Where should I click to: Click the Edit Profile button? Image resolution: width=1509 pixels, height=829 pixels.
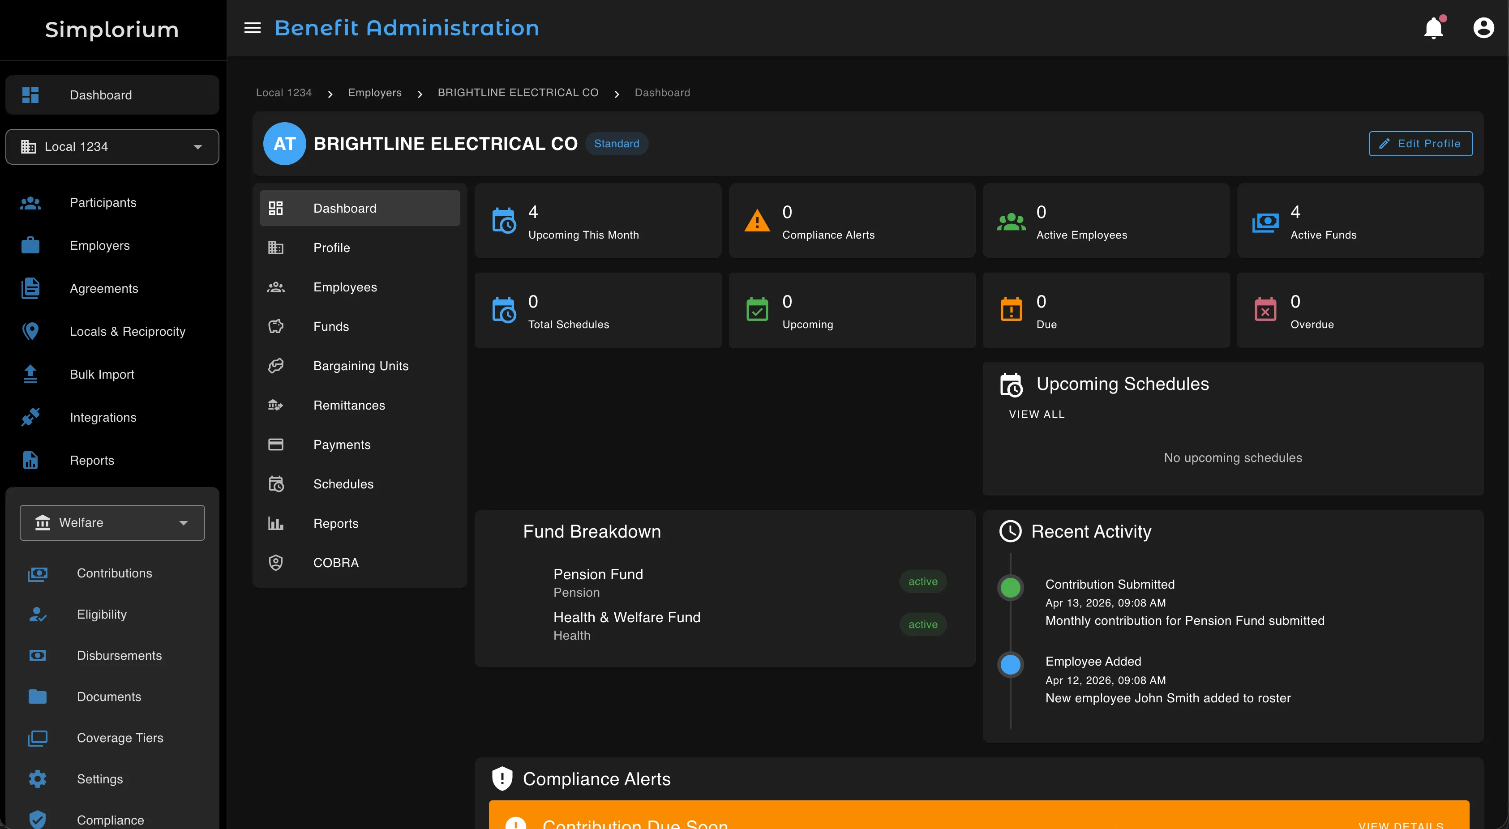click(x=1420, y=143)
